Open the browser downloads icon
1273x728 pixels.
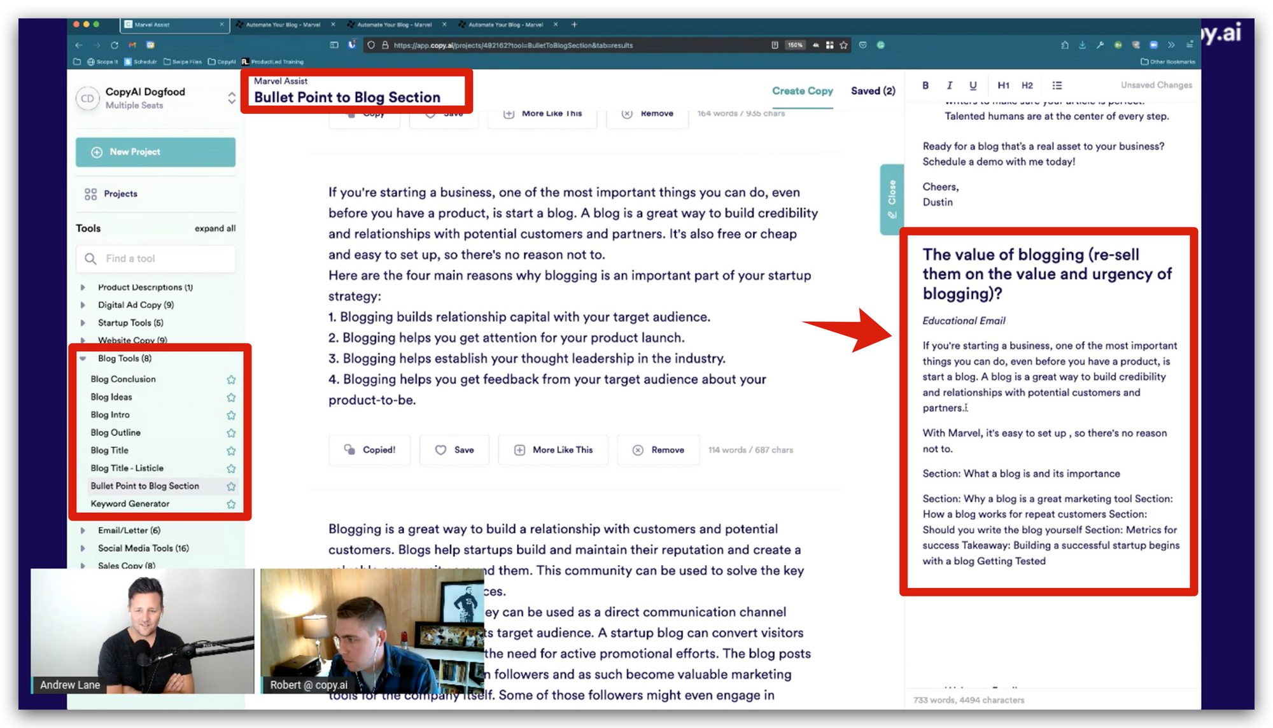point(1082,45)
